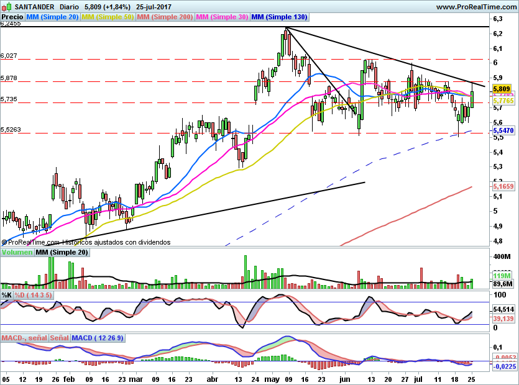The image size is (519, 385).
Task: Click the Señal label in MACD panel
Action: [x=59, y=338]
